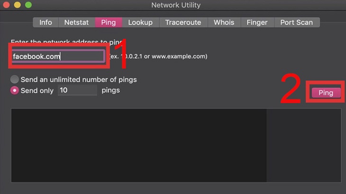Click the ping count field showing 10
Screen dimensions: 346x194
77,90
